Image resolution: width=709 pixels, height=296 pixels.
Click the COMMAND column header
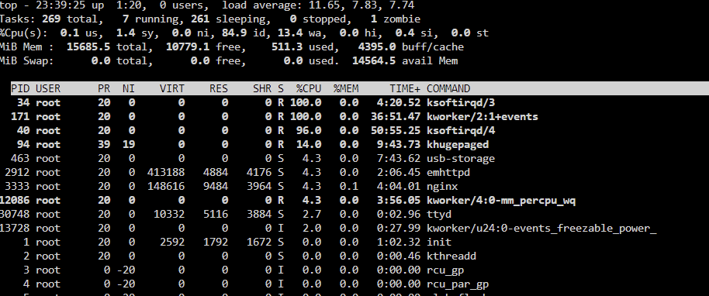tap(448, 88)
